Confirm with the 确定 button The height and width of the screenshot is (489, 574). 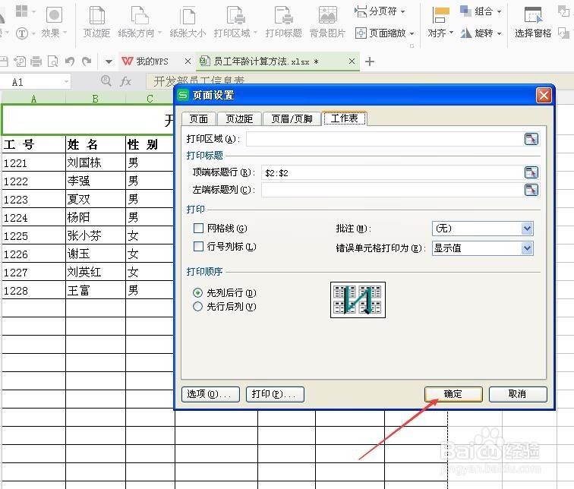click(453, 394)
